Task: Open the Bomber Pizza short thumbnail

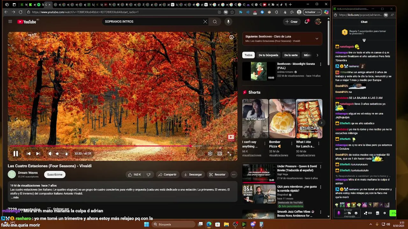Action: pyautogui.click(x=282, y=119)
